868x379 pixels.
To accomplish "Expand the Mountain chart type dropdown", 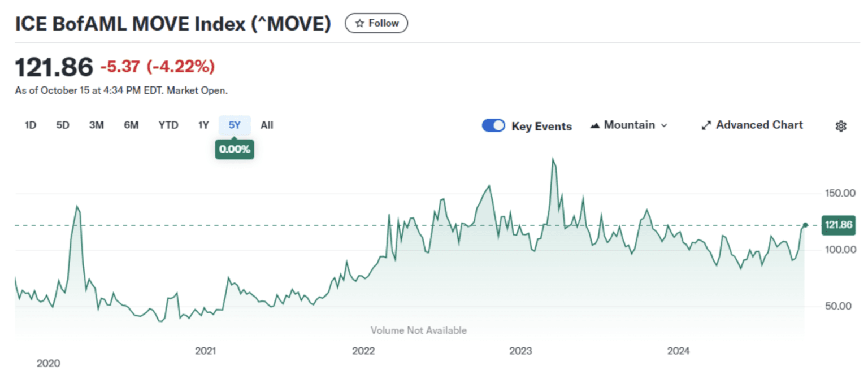I will [x=628, y=125].
